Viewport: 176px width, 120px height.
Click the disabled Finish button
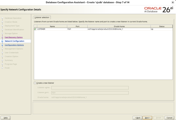pyautogui.click(x=159, y=118)
